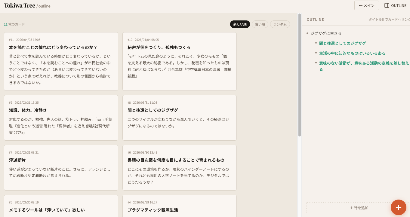Open card #7 浮遊断片
Image resolution: width=410 pixels, height=217 pixels.
pyautogui.click(x=61, y=167)
